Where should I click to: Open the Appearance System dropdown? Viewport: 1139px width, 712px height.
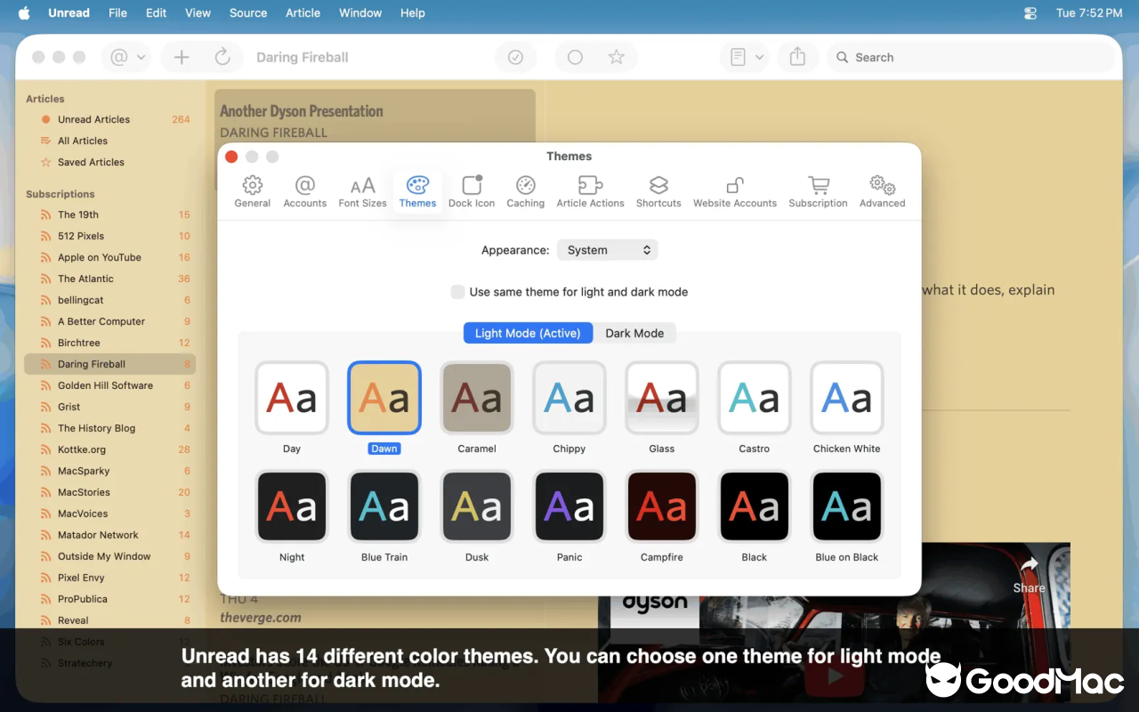pos(608,250)
